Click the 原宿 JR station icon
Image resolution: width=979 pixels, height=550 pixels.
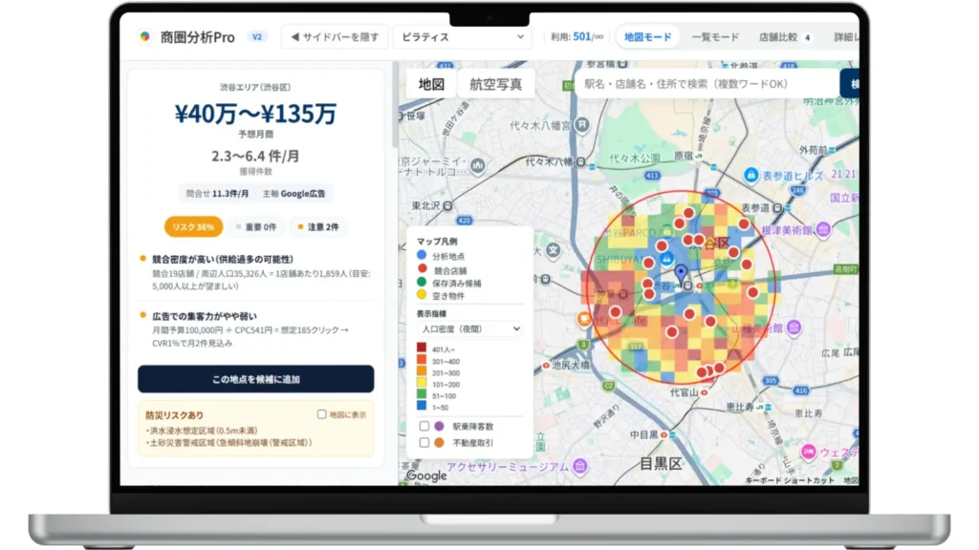(x=699, y=156)
